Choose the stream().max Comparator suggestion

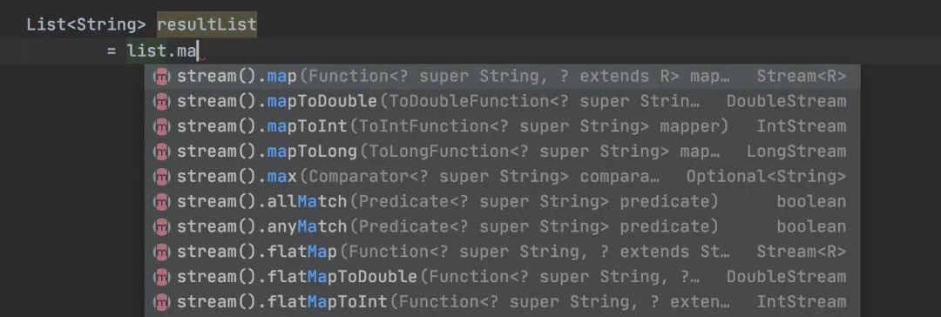[x=503, y=177]
